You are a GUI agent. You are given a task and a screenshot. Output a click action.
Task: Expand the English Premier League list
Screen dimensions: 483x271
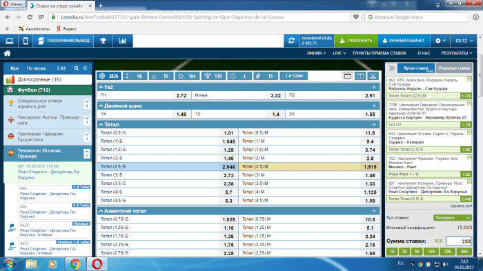[x=87, y=120]
